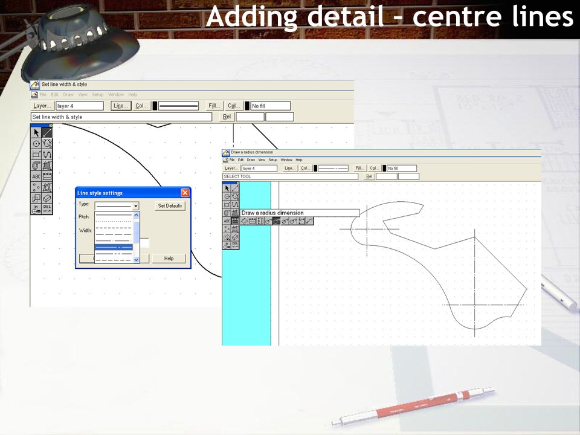The width and height of the screenshot is (580, 435).
Task: Click the Fill... button in the left window
Action: [x=214, y=106]
